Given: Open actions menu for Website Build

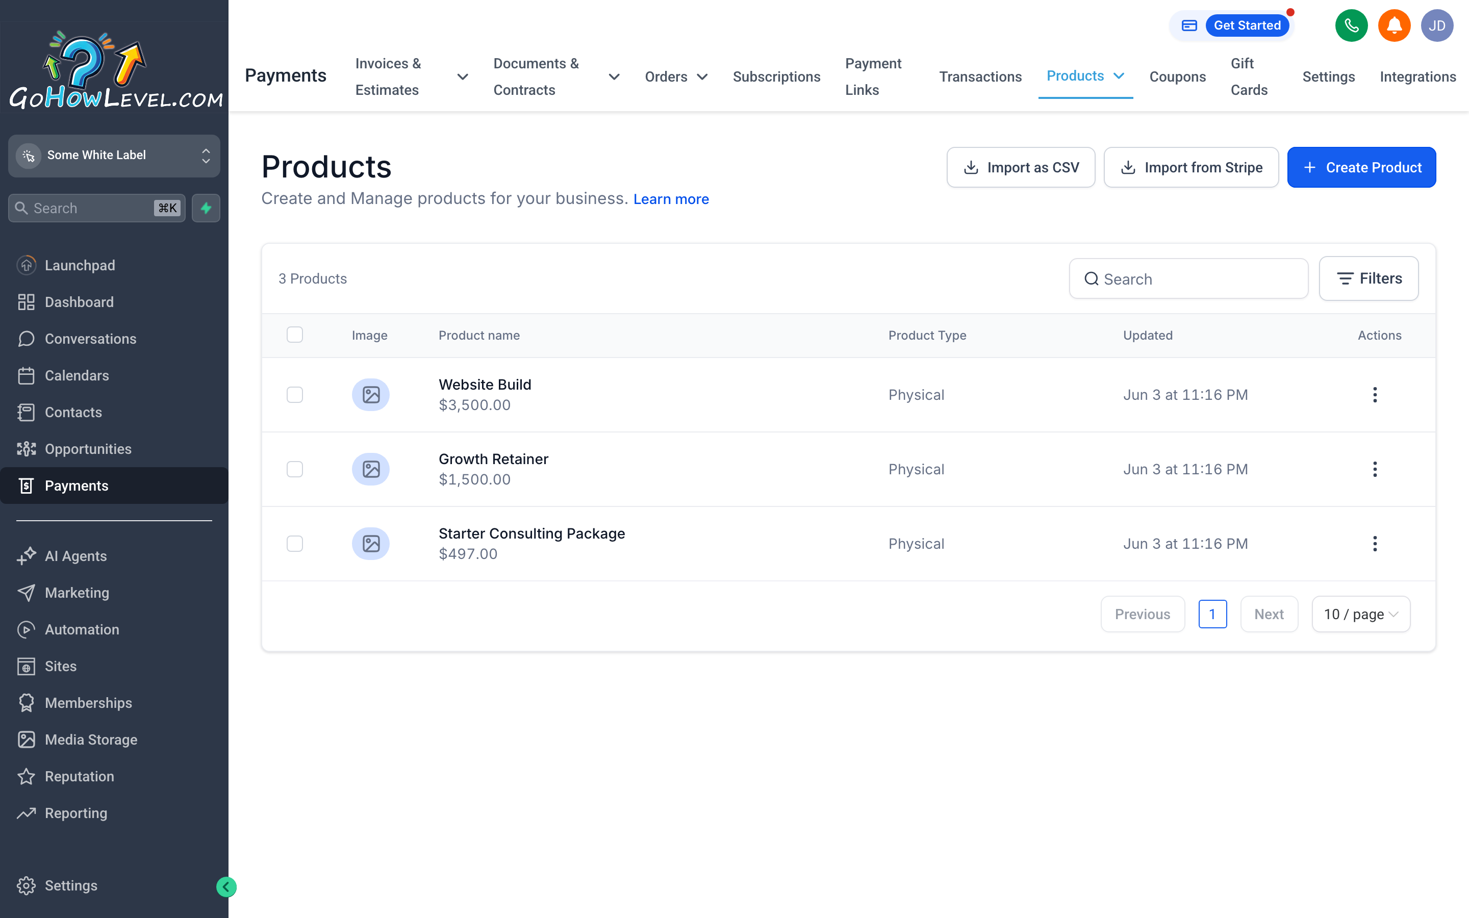Looking at the screenshot, I should point(1375,395).
